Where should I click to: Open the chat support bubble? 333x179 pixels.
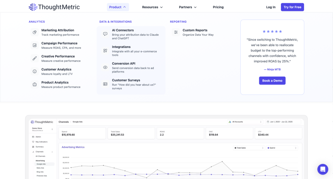tap(323, 169)
